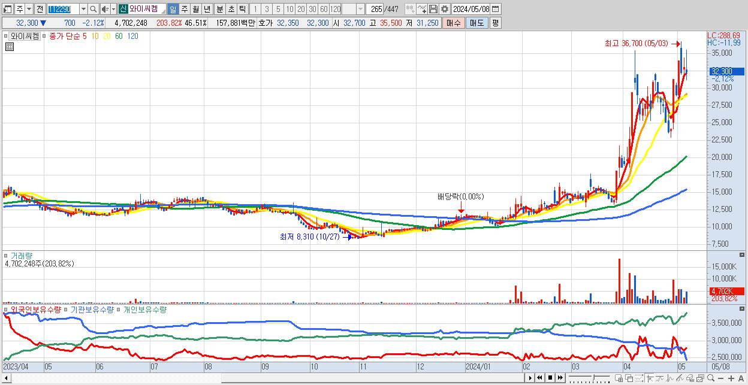Click the 전 button in top toolbar
Image resolution: width=748 pixels, height=385 pixels.
[40, 9]
